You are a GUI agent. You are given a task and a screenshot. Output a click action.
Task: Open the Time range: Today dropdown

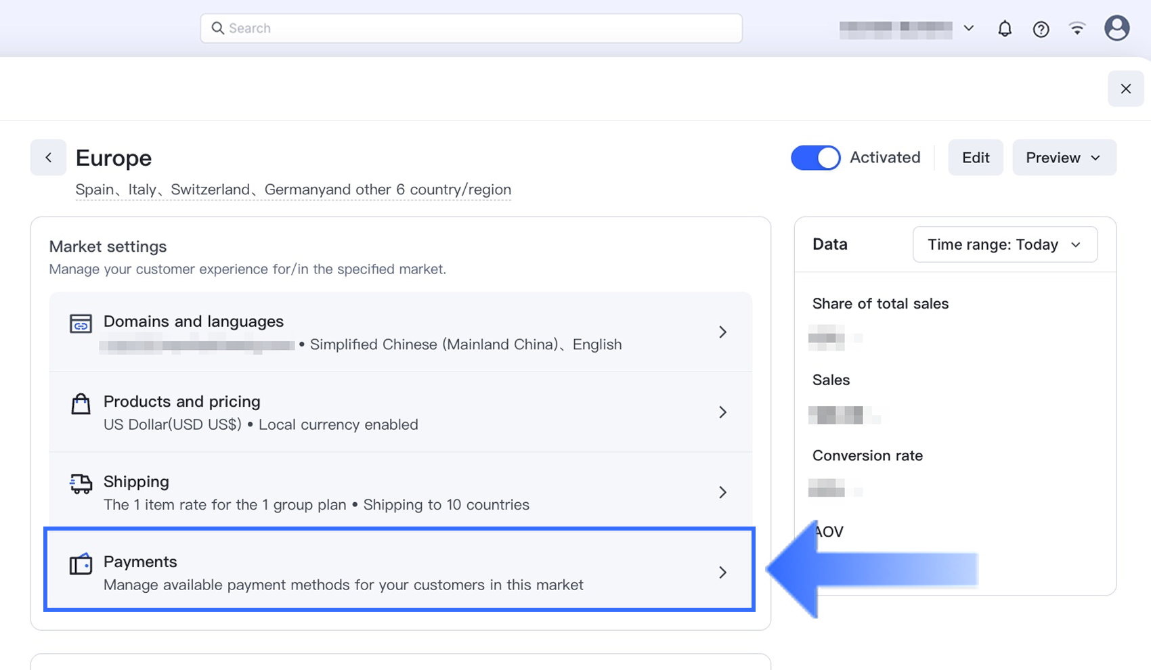click(x=1005, y=244)
